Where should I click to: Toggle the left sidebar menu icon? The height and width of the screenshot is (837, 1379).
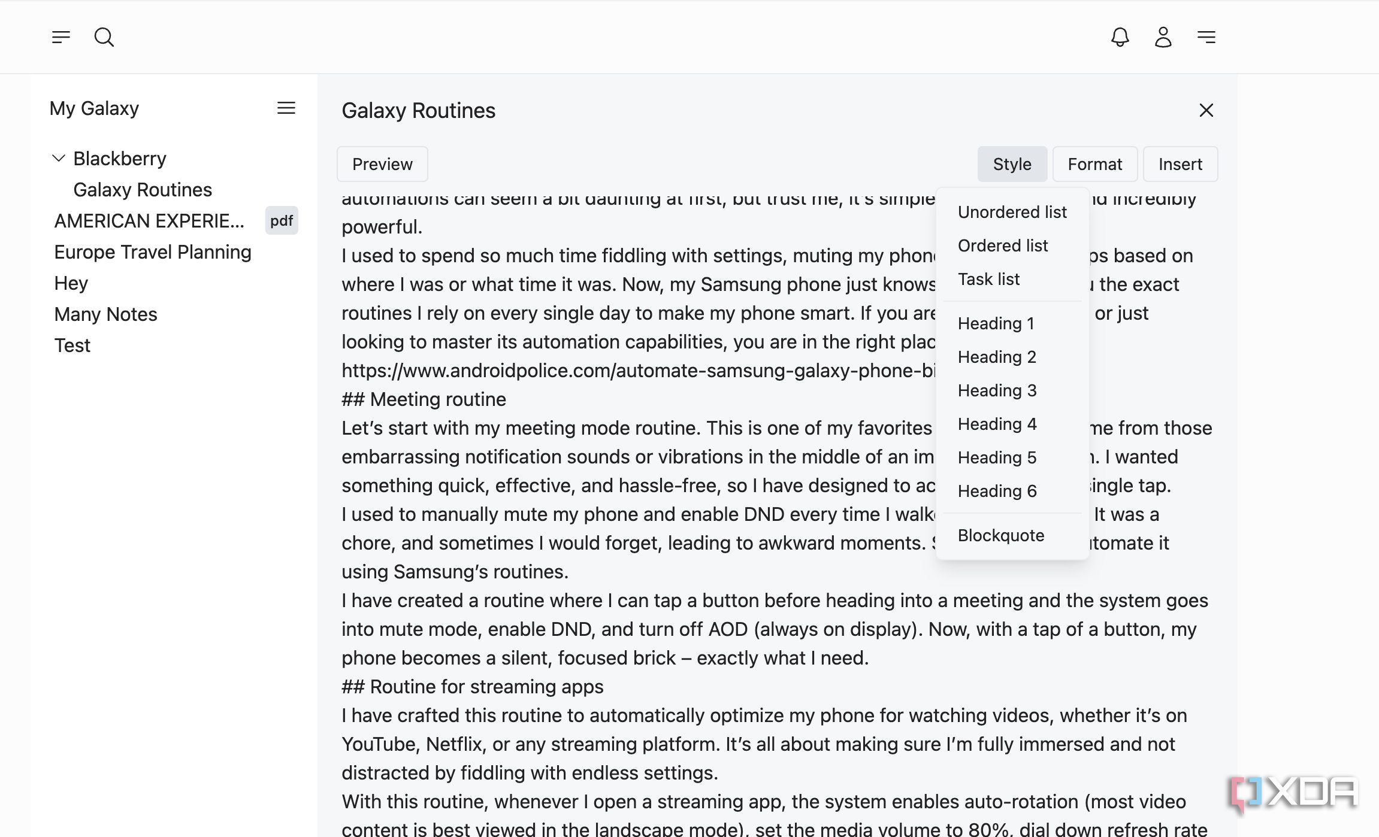pos(61,37)
